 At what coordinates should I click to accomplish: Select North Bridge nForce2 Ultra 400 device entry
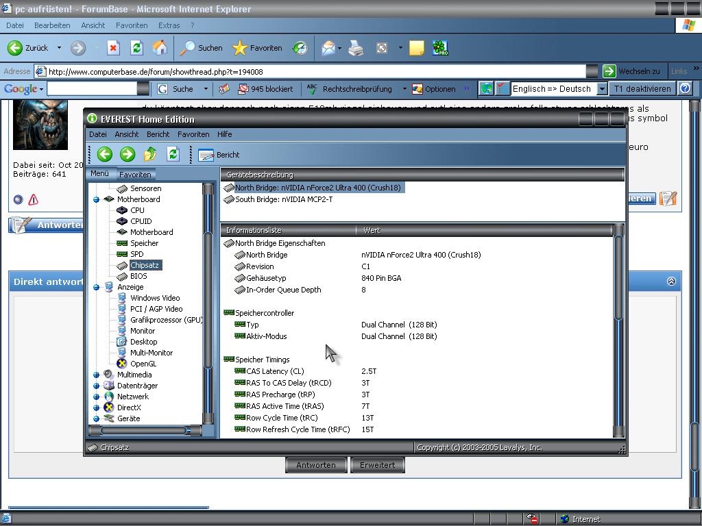click(313, 188)
